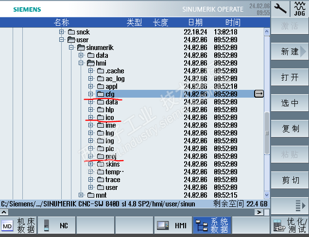Click the open user folder icon under hmi parent
The height and width of the screenshot is (237, 309).
(71, 40)
